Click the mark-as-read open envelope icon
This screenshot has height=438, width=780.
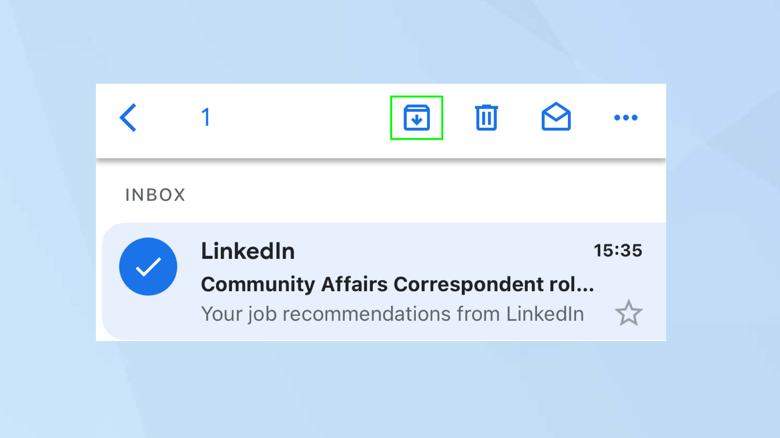(555, 117)
